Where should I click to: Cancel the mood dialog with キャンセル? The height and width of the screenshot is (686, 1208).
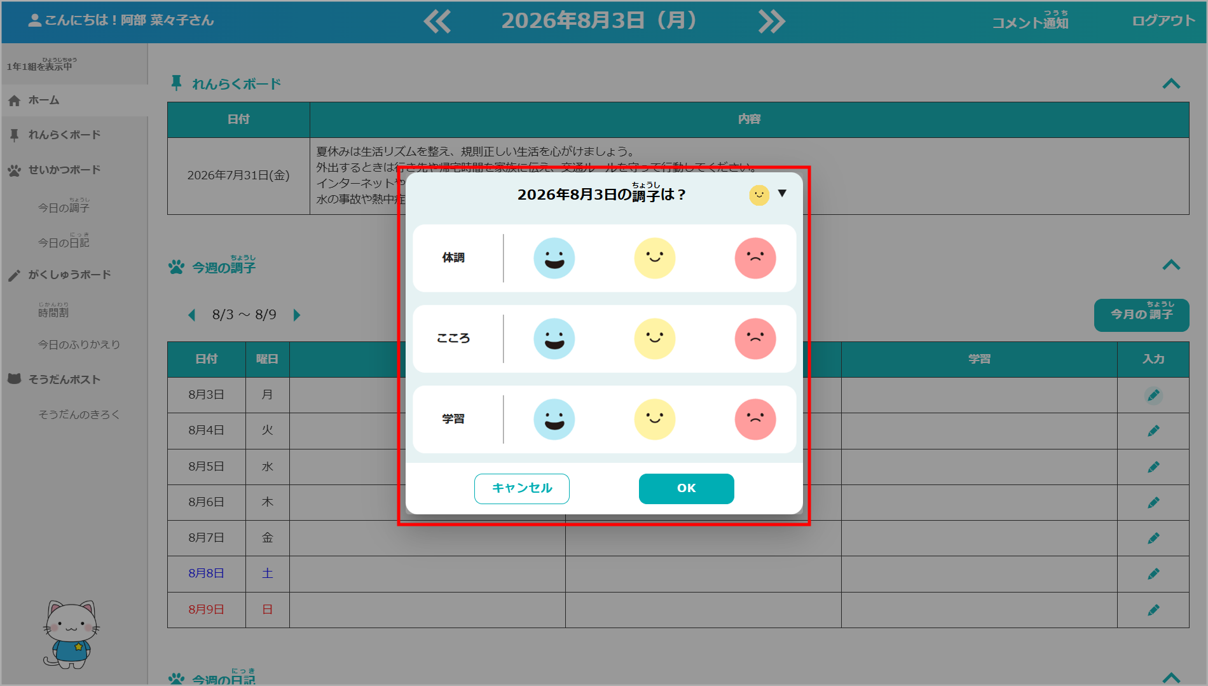[x=522, y=488]
